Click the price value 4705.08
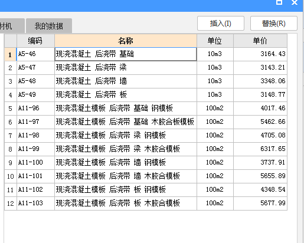This screenshot has height=243, width=304. 273,135
